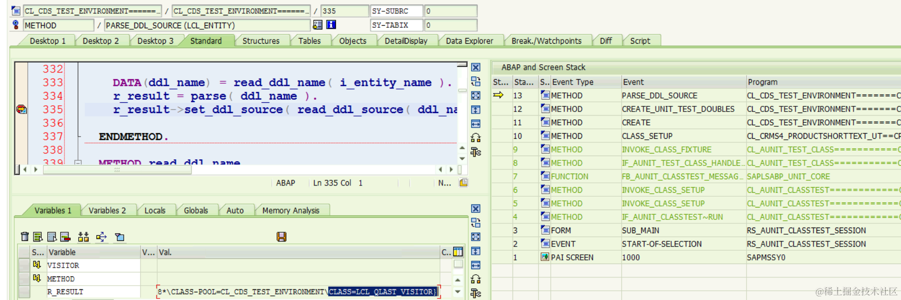Click right arrow at right end of code scrollbar
The width and height of the screenshot is (901, 300).
point(451,170)
